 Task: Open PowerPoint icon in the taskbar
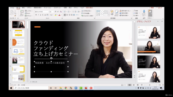[x=86, y=88]
